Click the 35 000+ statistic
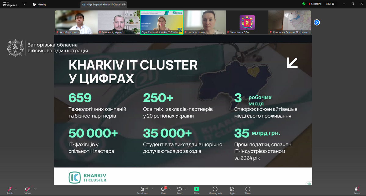The height and width of the screenshot is (196, 366). pyautogui.click(x=167, y=133)
